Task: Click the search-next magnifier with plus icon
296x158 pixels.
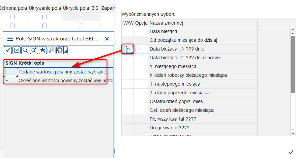Action: point(34,50)
